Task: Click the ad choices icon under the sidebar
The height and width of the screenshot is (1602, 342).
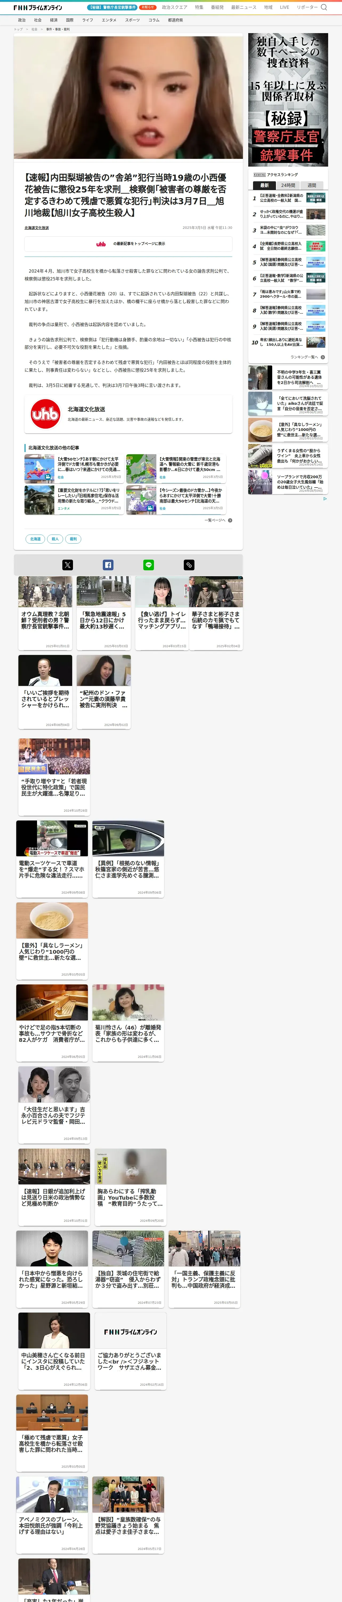Action: pyautogui.click(x=325, y=499)
